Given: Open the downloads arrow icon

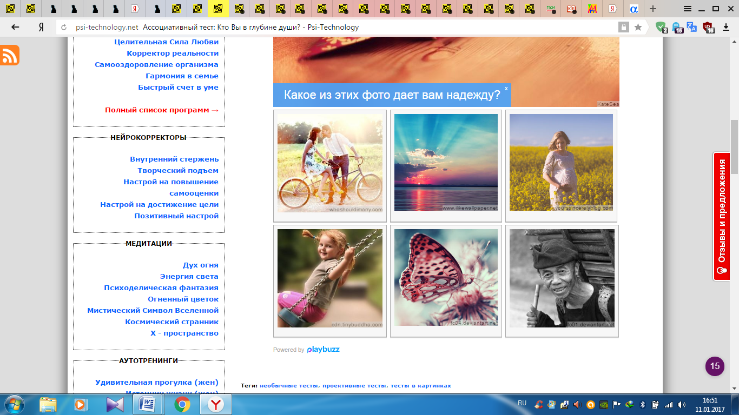Looking at the screenshot, I should 727,27.
